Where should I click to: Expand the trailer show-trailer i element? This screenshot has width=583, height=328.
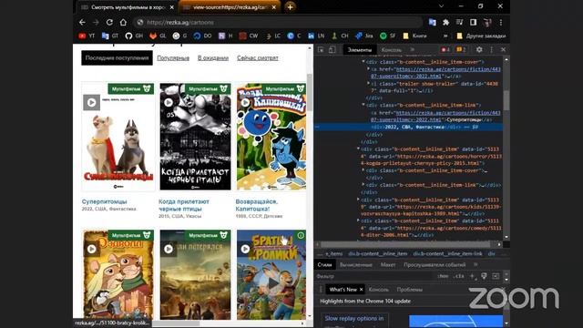[x=368, y=84]
